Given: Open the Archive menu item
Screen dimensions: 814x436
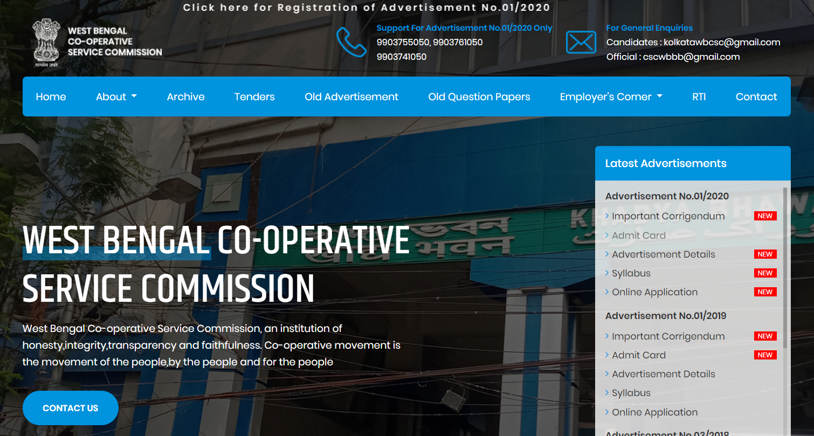Looking at the screenshot, I should (185, 96).
